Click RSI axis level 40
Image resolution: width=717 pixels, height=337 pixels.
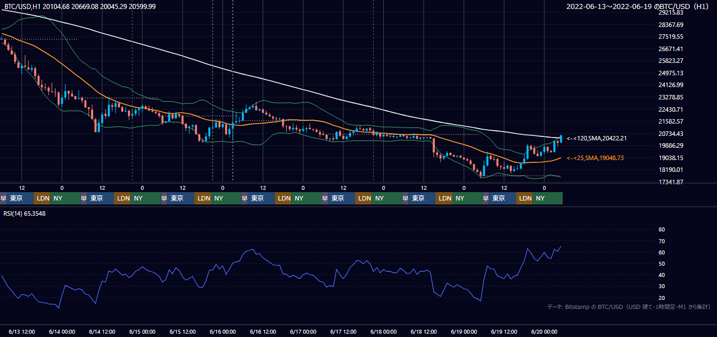click(x=661, y=275)
